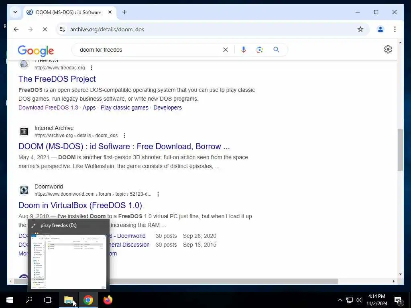The height and width of the screenshot is (308, 411).
Task: Click the https://www.freedos.org URL text
Action: (x=60, y=68)
